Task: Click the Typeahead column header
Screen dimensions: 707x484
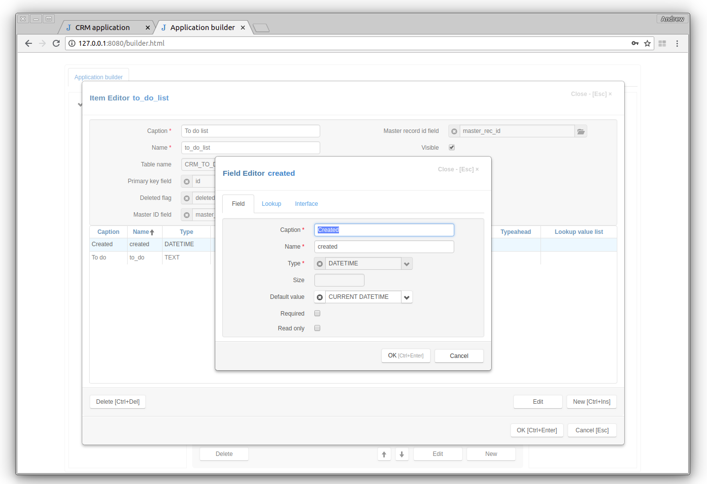Action: tap(516, 232)
